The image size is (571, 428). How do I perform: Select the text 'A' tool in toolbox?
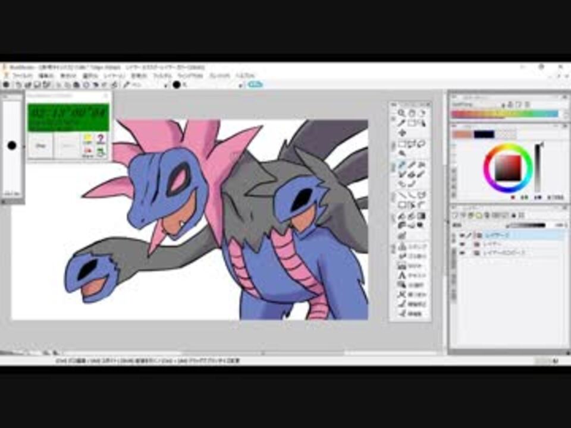(401, 275)
